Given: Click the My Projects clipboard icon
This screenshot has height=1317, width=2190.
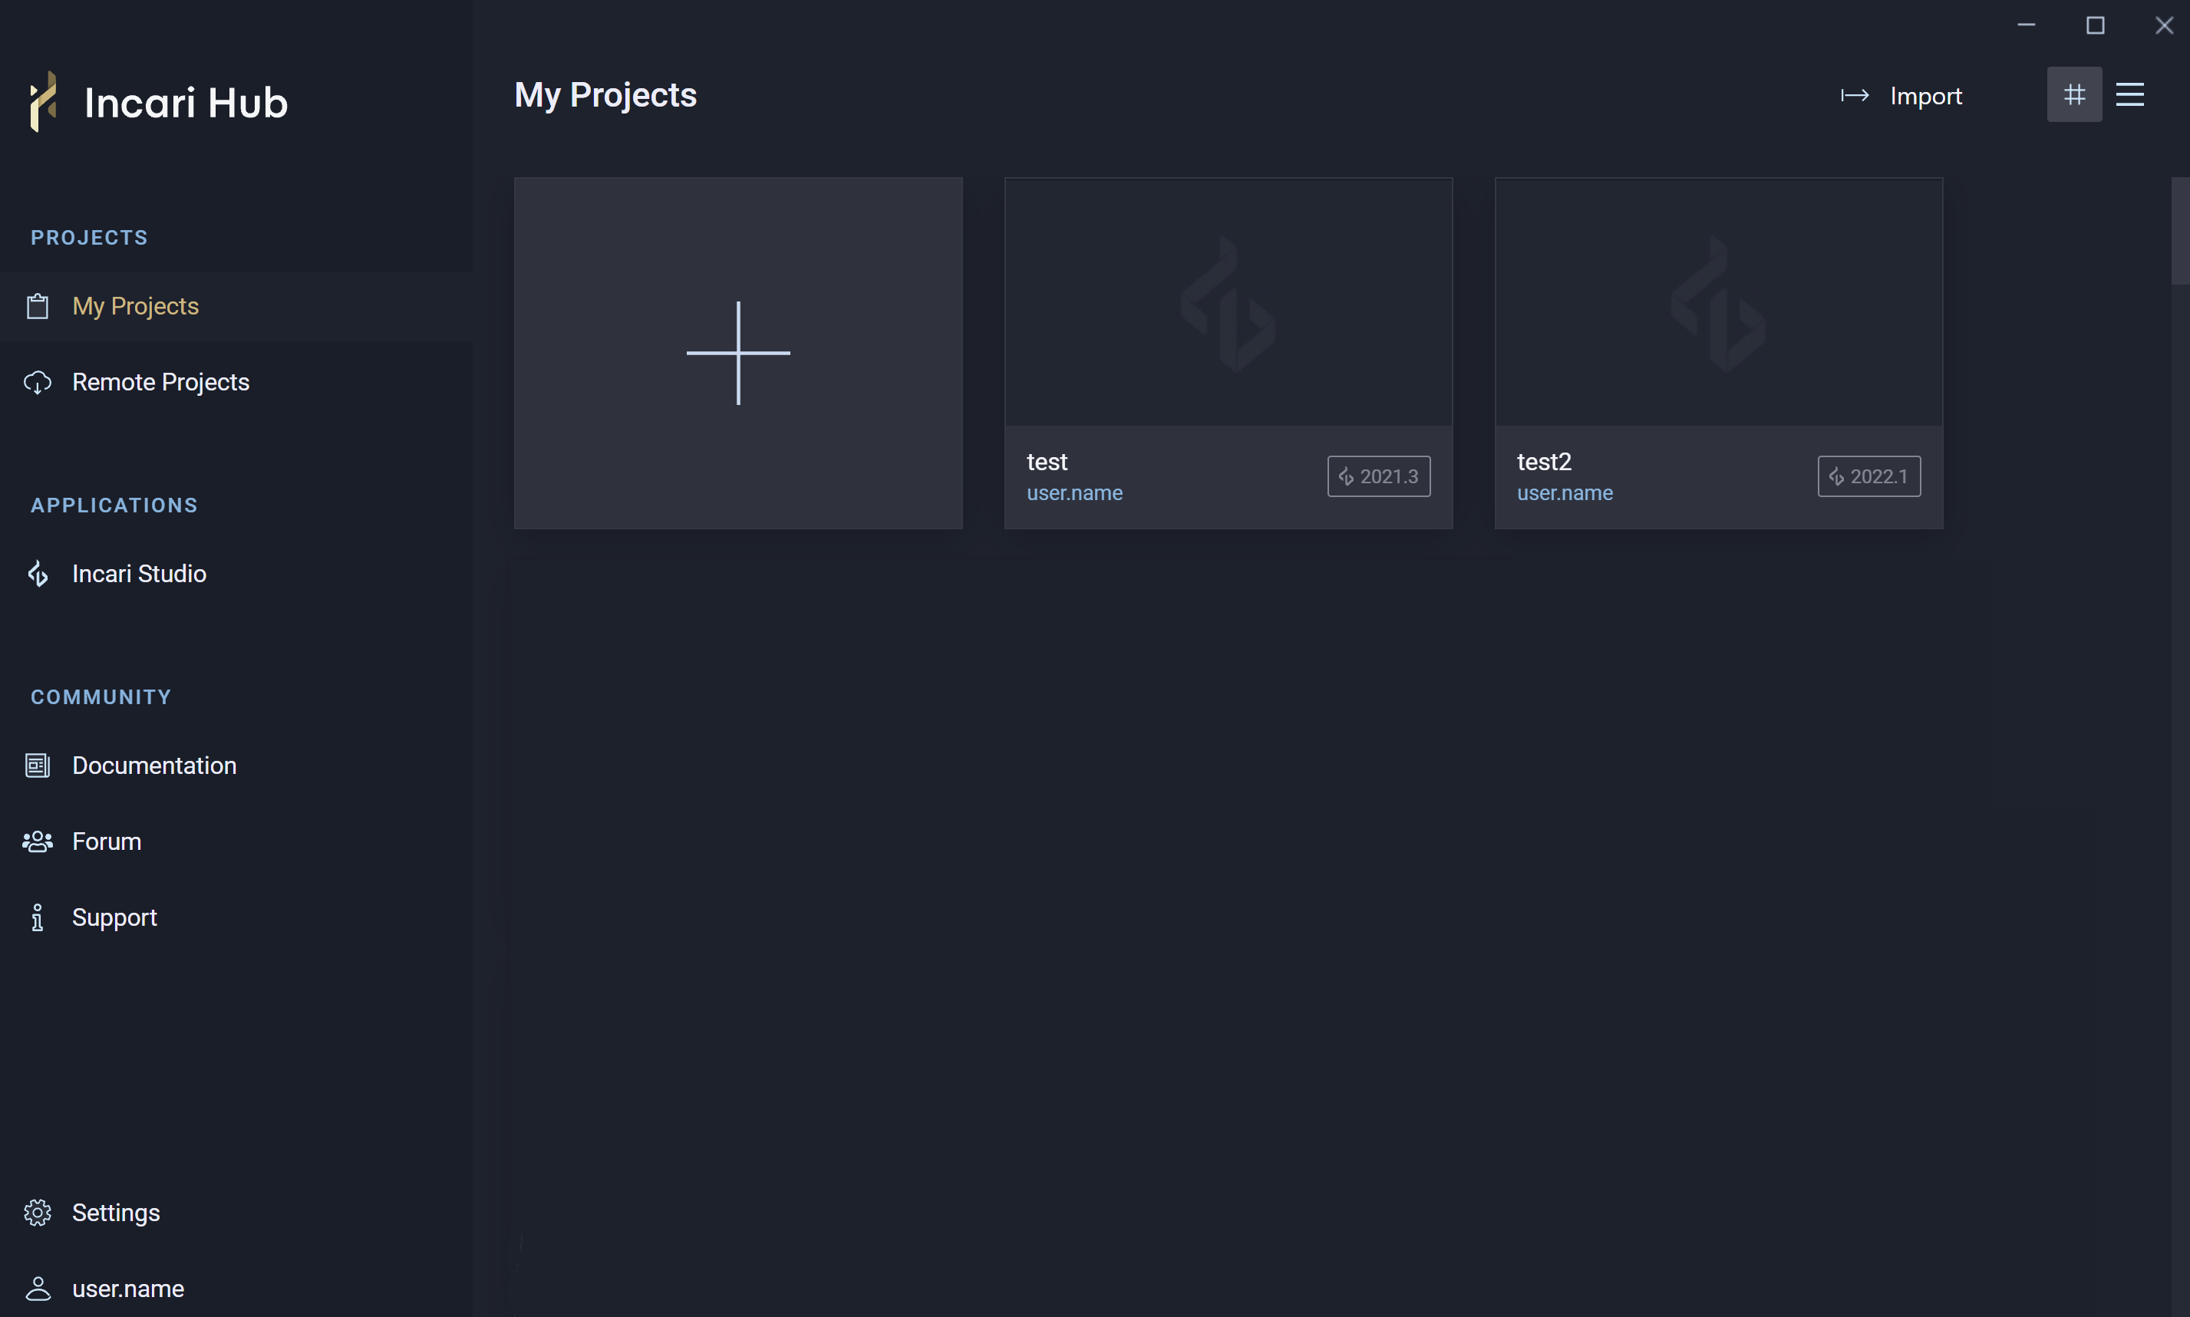Looking at the screenshot, I should [38, 306].
